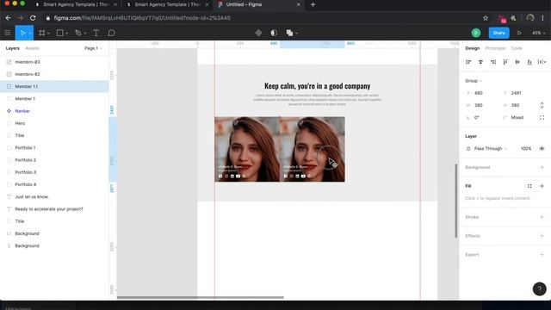Align selection to vertical centers

tap(517, 62)
